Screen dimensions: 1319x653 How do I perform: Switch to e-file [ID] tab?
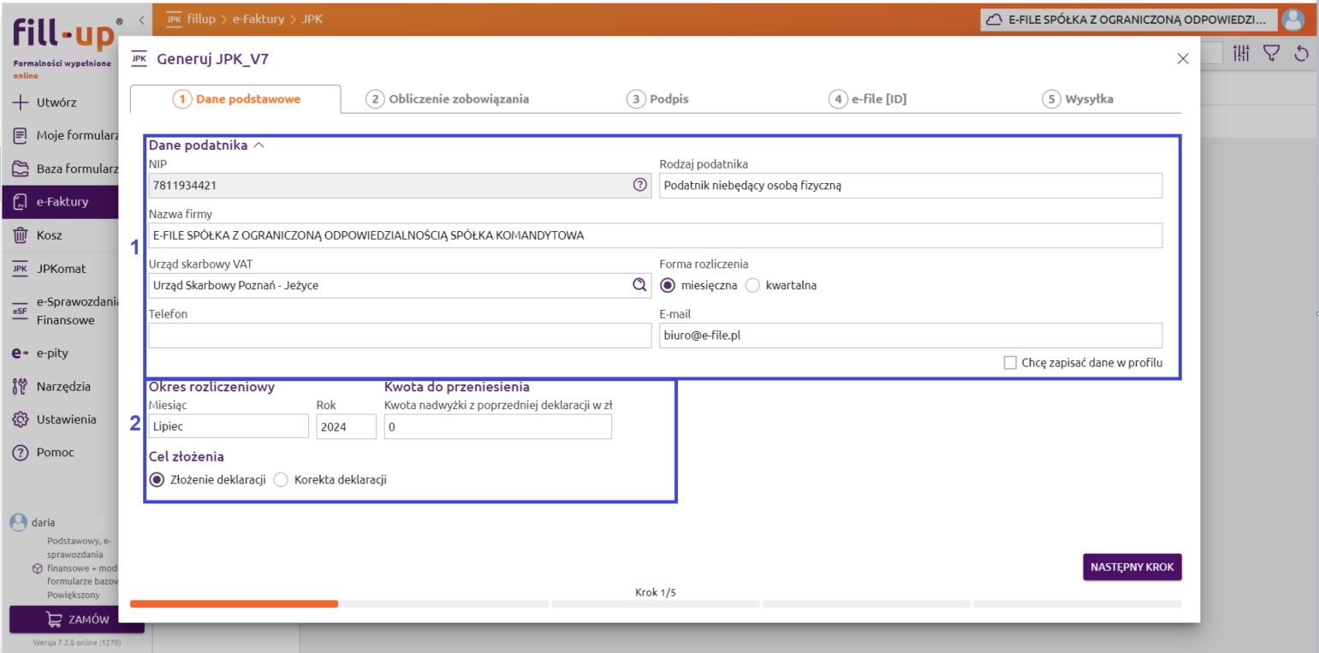868,98
